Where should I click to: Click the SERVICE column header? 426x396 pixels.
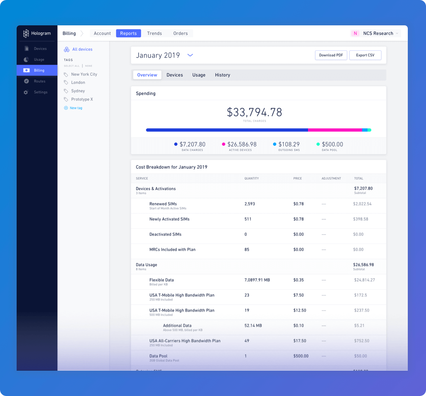coord(142,179)
